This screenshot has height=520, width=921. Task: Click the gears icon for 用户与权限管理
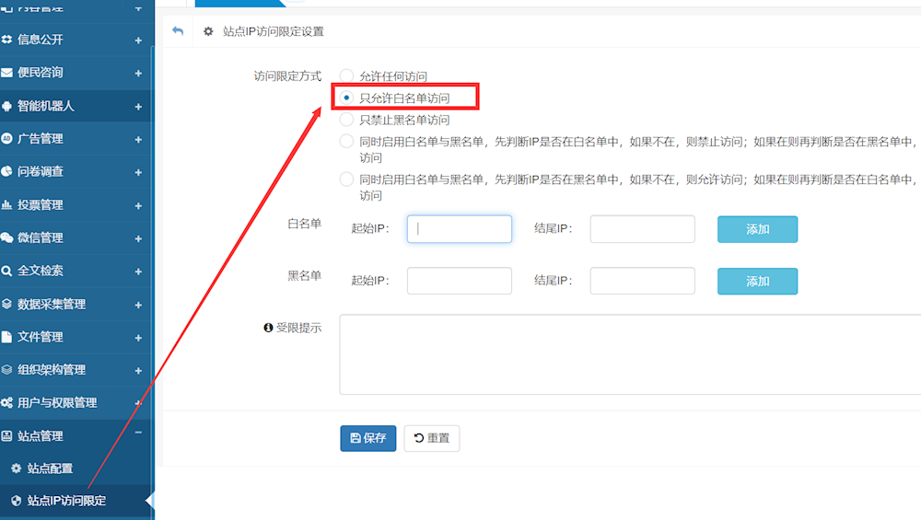coord(7,402)
